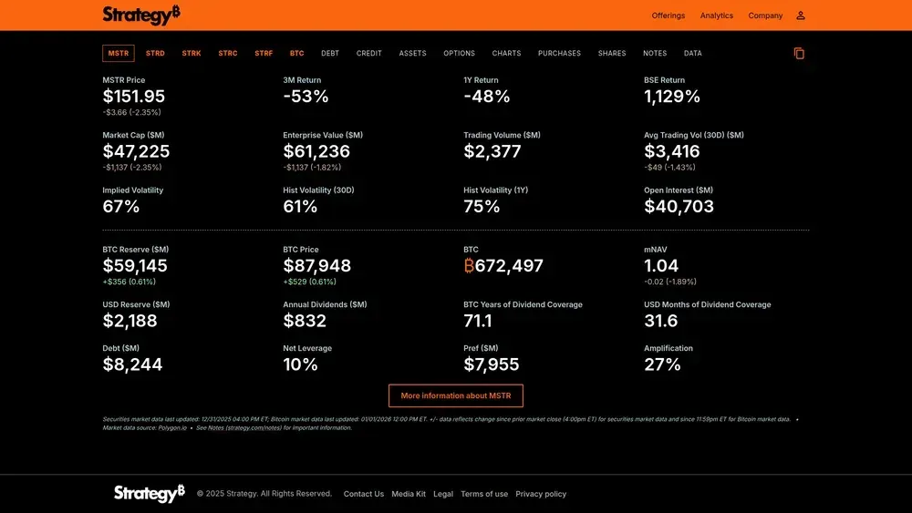
Task: Click the Strategy logo in header
Action: 141,15
